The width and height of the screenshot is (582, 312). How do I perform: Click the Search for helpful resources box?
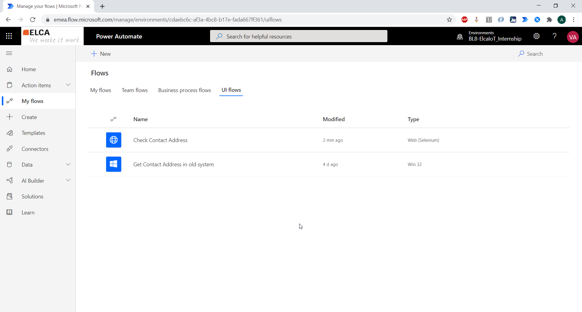tap(299, 36)
